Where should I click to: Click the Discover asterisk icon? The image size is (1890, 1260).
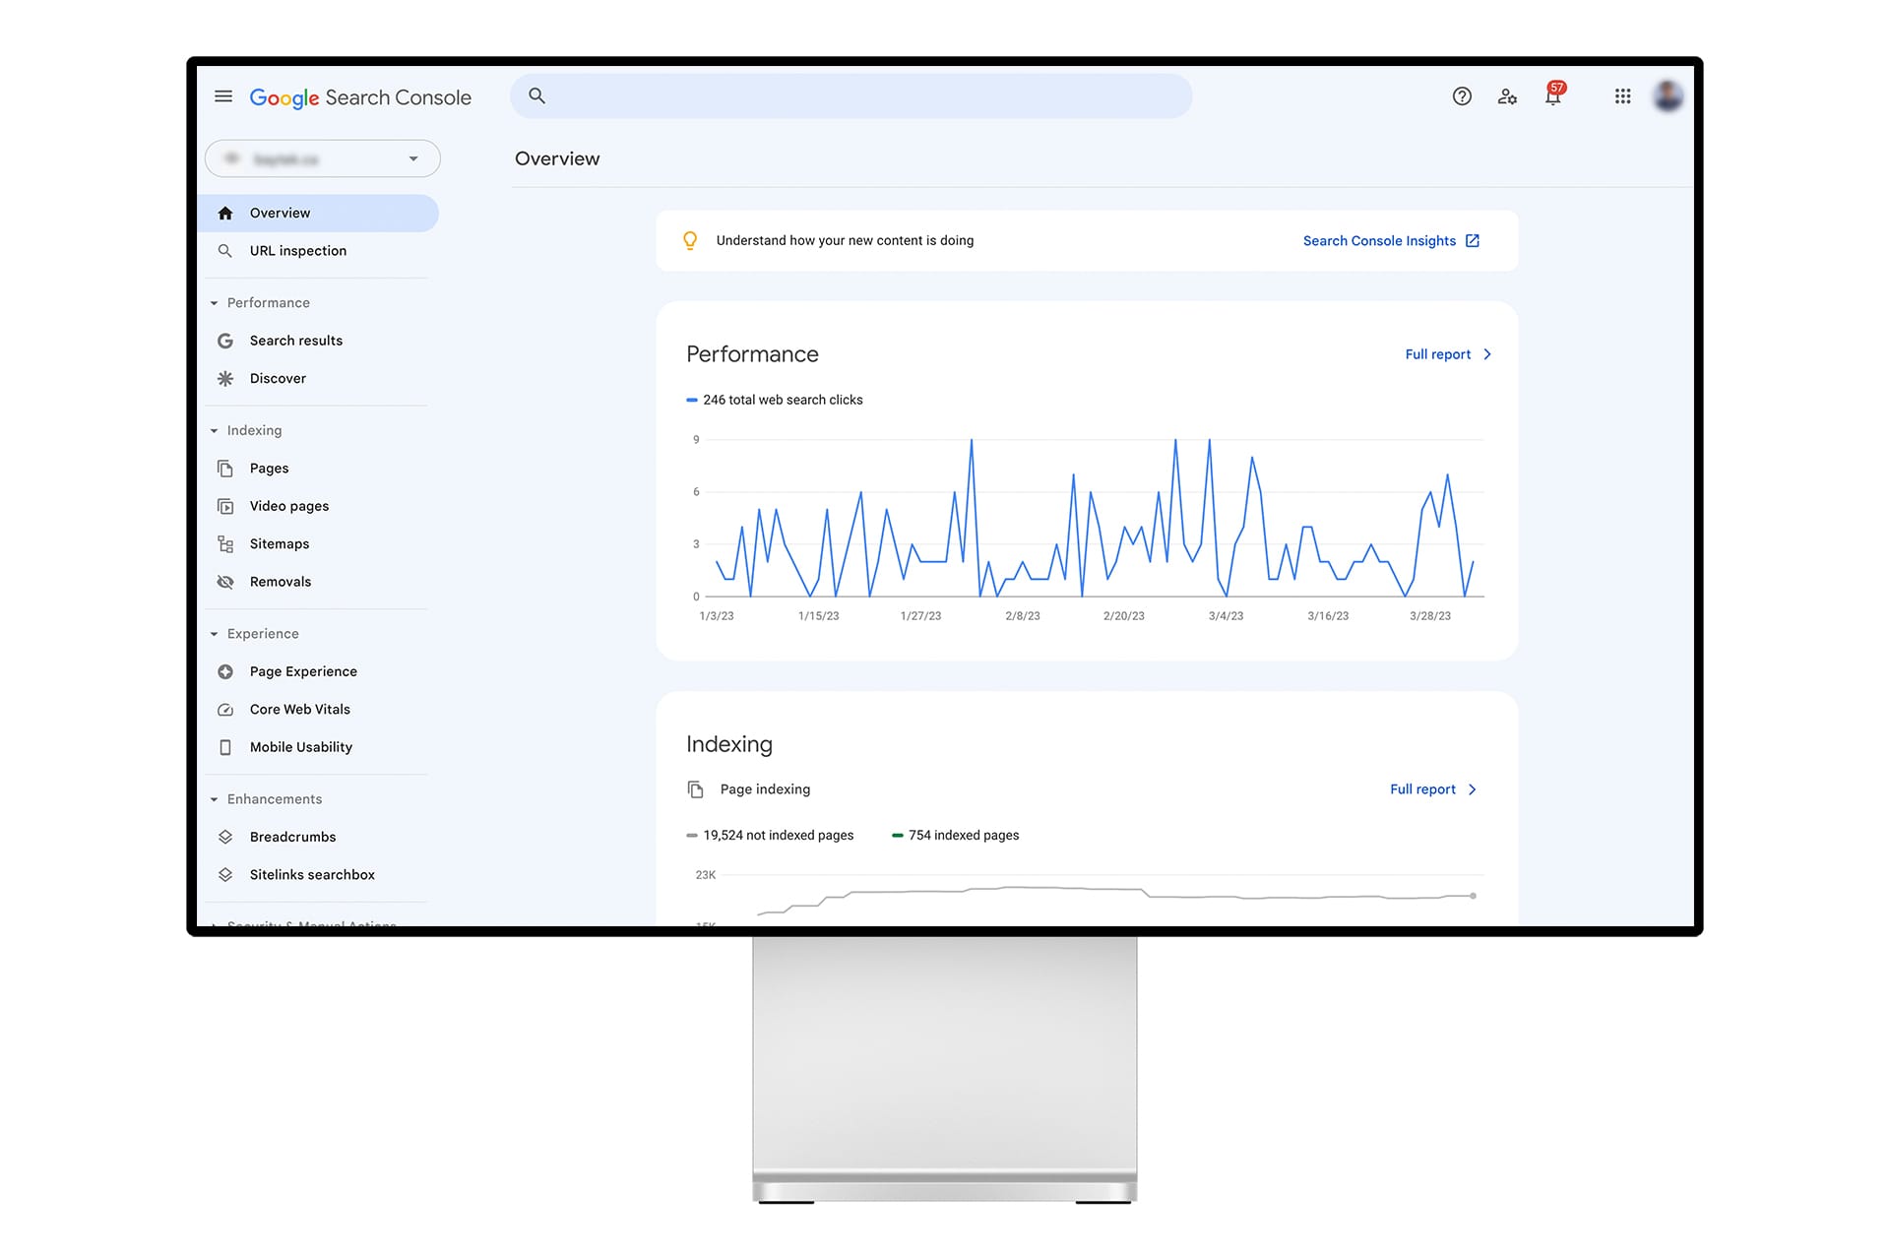click(x=225, y=379)
